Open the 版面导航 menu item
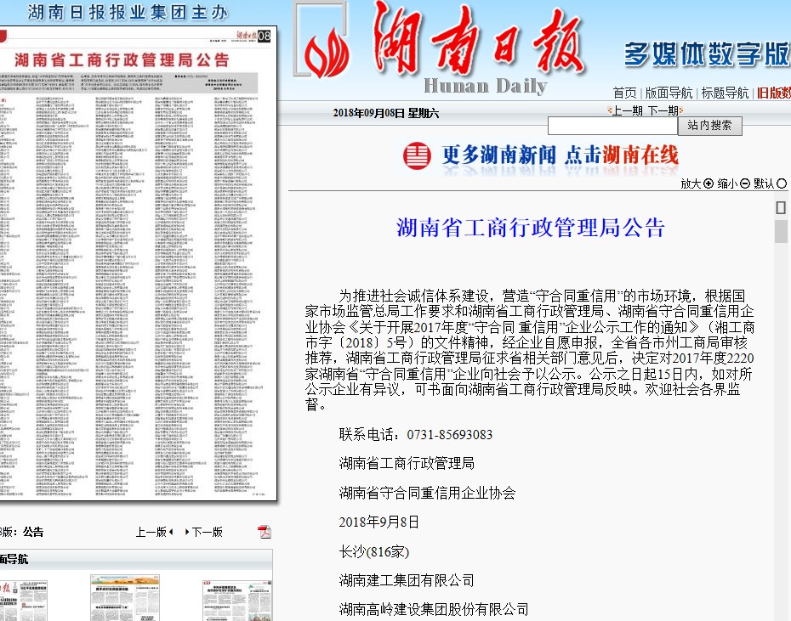The height and width of the screenshot is (621, 791). coord(669,93)
